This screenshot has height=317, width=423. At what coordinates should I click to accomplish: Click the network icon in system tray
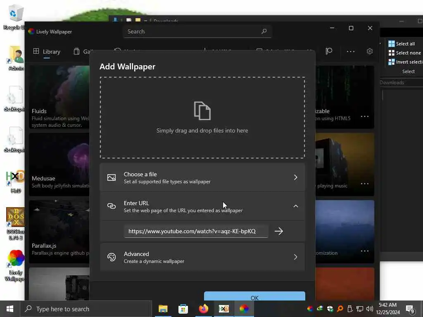pyautogui.click(x=360, y=309)
